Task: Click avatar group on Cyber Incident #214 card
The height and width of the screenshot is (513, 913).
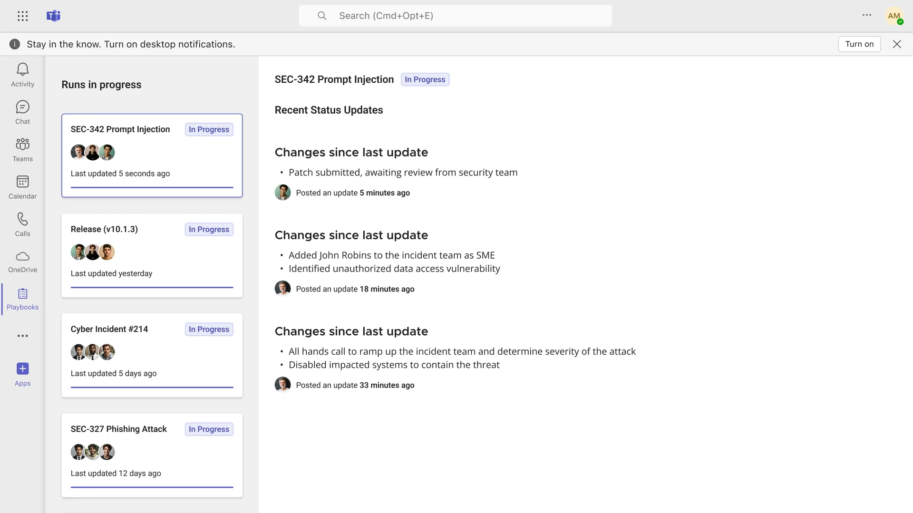Action: point(93,352)
